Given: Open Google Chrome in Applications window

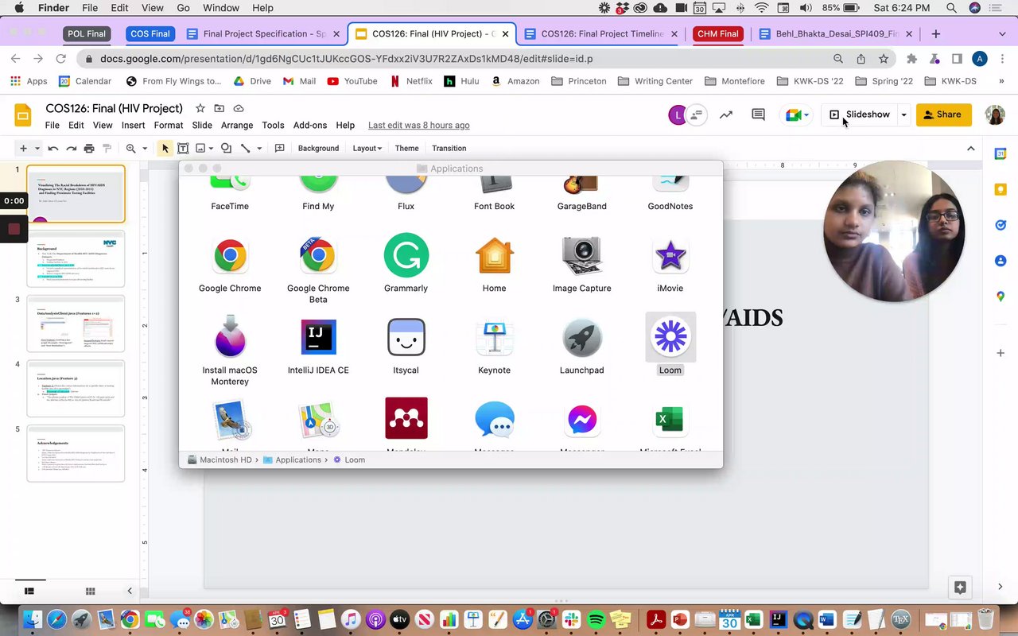Looking at the screenshot, I should click(x=230, y=256).
